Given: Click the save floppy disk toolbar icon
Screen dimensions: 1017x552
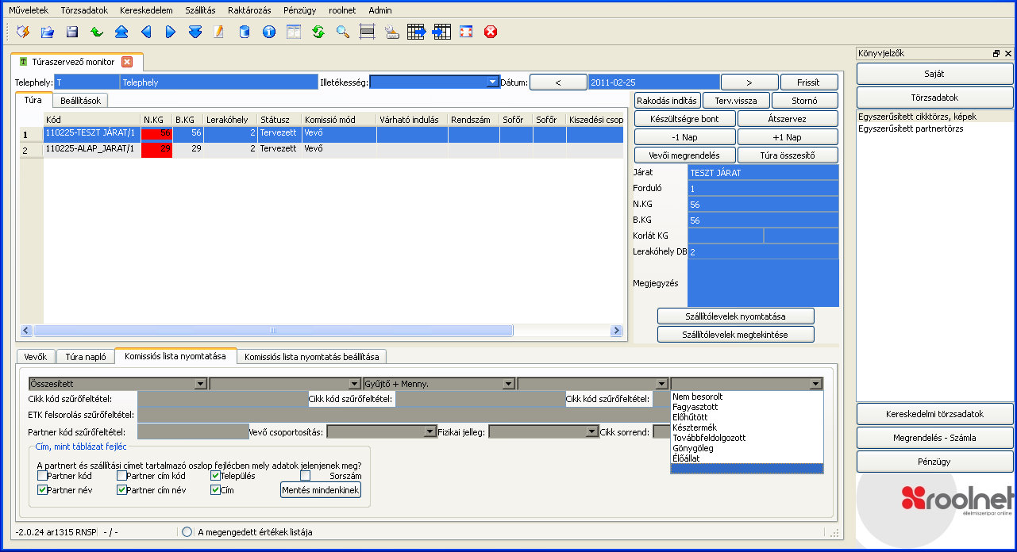Looking at the screenshot, I should [x=72, y=33].
